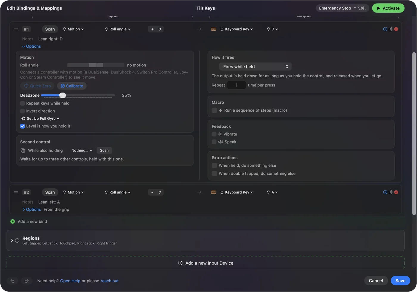This screenshot has height=292, width=417.
Task: Check When double tapped, do something else
Action: 214,174
